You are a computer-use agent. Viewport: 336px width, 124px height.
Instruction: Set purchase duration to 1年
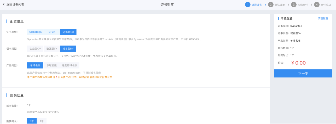pos(32,121)
